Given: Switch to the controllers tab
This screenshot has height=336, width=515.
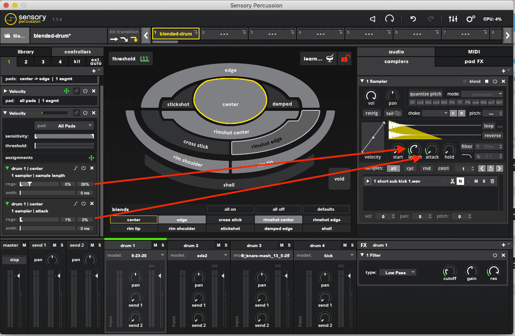Looking at the screenshot, I should (x=77, y=52).
